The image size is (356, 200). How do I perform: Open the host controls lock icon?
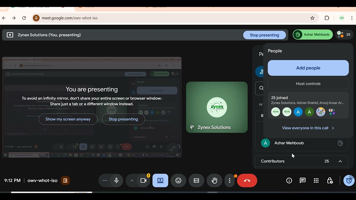click(x=330, y=181)
